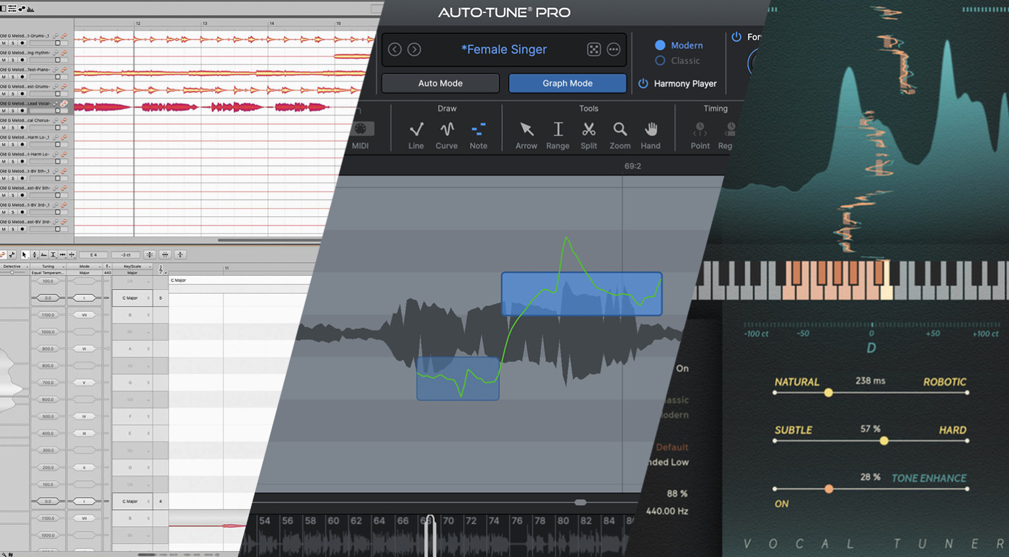Select the Modern radio button
Screen dimensions: 1009x557
pos(660,45)
